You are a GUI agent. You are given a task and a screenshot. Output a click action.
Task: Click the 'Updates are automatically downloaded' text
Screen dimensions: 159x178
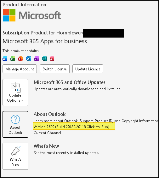tap(77, 89)
